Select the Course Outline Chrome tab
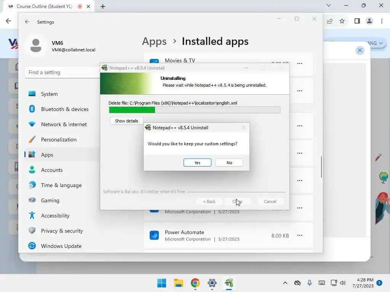 click(x=44, y=6)
